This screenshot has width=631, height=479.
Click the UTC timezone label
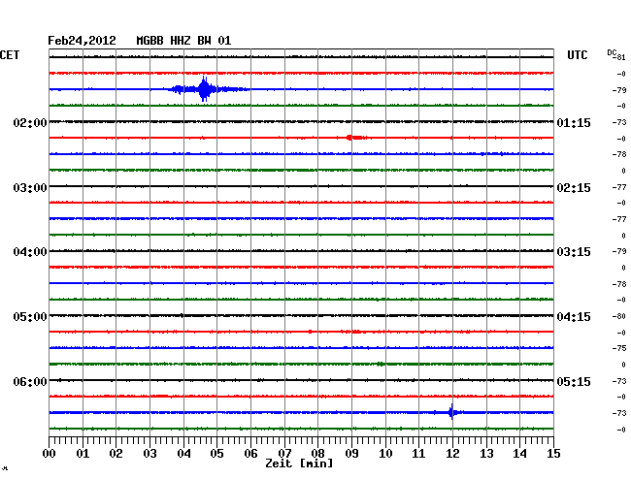coord(577,55)
